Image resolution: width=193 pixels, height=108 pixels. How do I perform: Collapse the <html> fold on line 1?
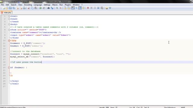point(9,16)
